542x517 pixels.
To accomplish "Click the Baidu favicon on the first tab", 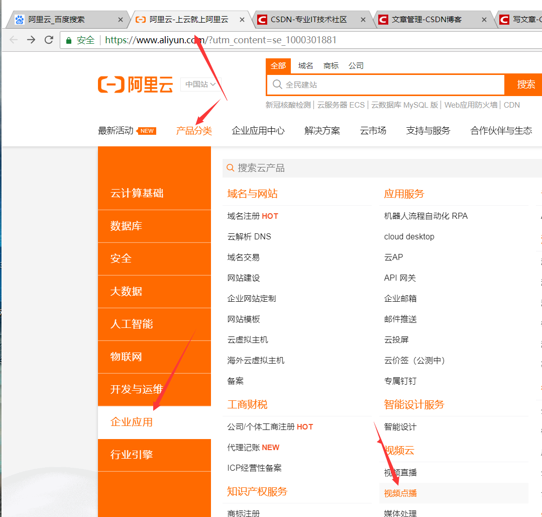I will tap(20, 19).
